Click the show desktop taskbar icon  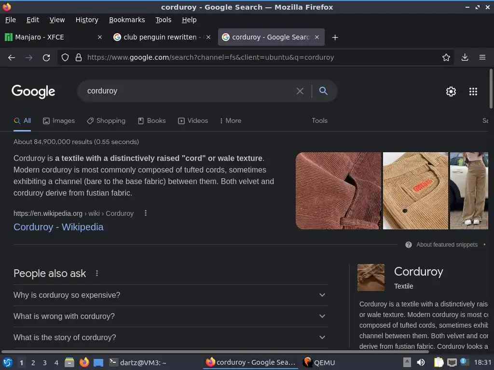[x=98, y=362]
